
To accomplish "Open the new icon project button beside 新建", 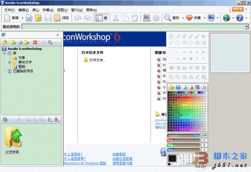I will point(29,18).
